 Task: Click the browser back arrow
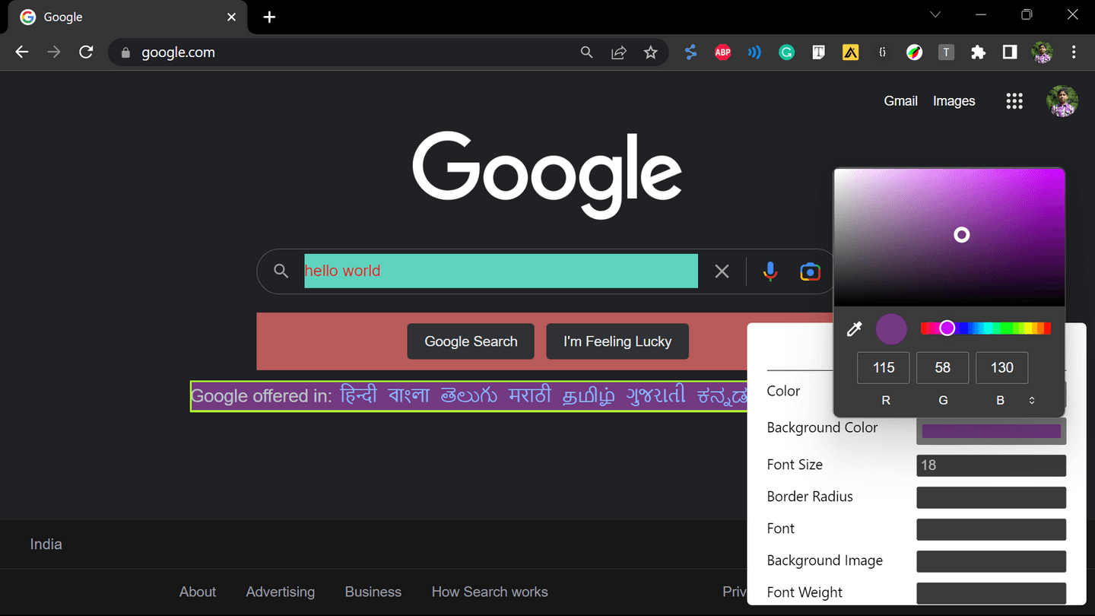click(x=22, y=52)
